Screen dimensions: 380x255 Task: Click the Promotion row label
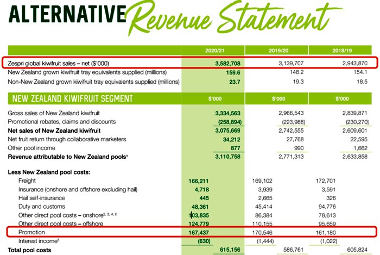tap(31, 232)
